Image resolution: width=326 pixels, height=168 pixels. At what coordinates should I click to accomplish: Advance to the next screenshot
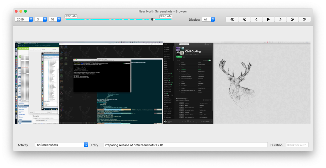(x=280, y=19)
